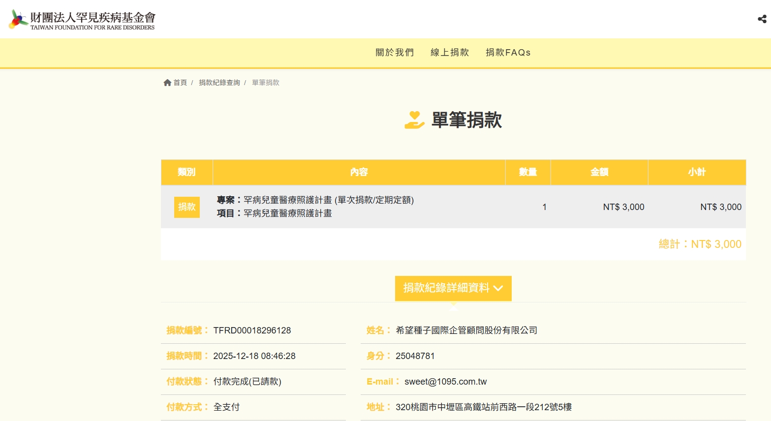The height and width of the screenshot is (421, 771).
Task: Click the home icon in breadcrumb
Action: (x=167, y=83)
